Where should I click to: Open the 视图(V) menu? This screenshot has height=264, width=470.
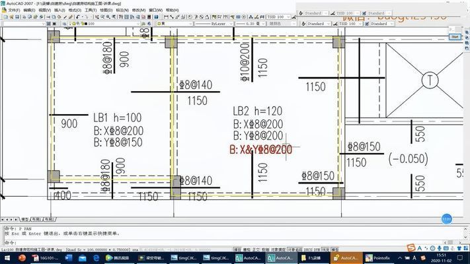pyautogui.click(x=44, y=10)
